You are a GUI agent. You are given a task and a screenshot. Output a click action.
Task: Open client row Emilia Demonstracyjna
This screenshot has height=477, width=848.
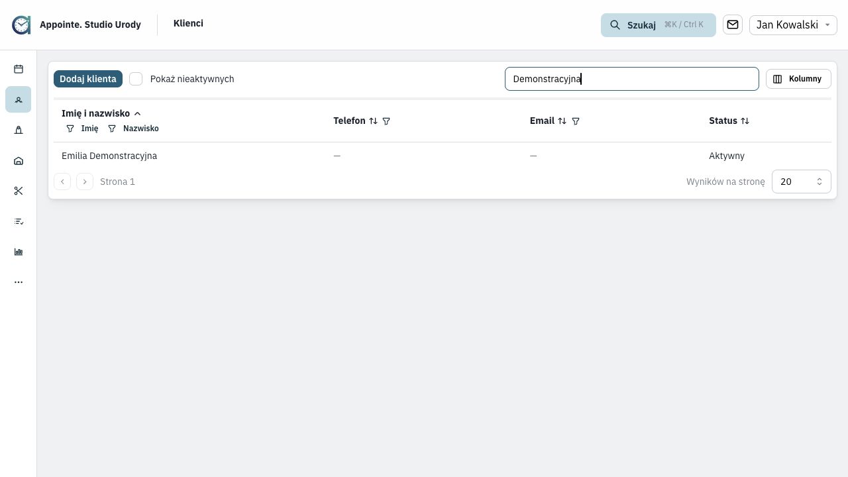tap(443, 156)
